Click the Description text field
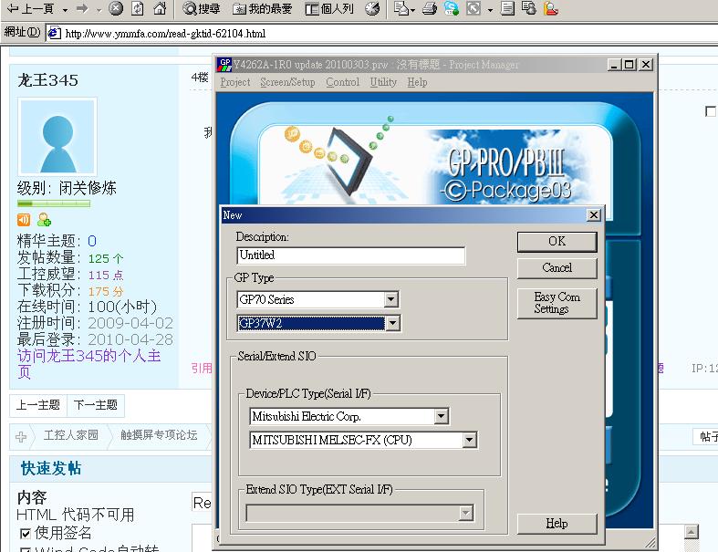This screenshot has height=552, width=718. (350, 255)
